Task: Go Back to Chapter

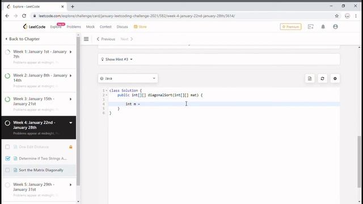Action: point(23,39)
